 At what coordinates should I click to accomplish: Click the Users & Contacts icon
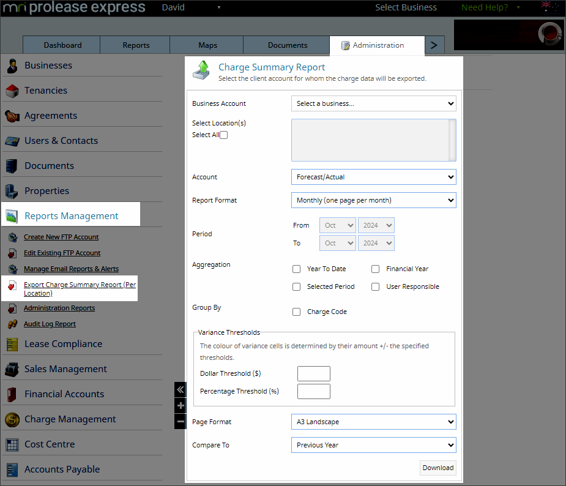12,141
